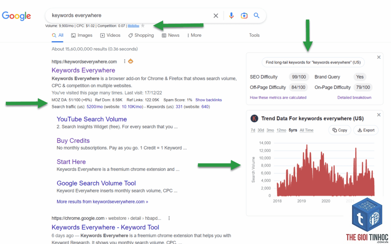Select the 12mo trend range

(x=281, y=130)
